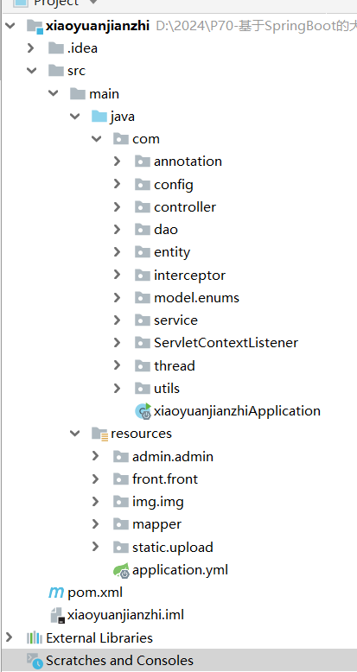Select the entity package
The image size is (357, 672).
[x=172, y=252]
